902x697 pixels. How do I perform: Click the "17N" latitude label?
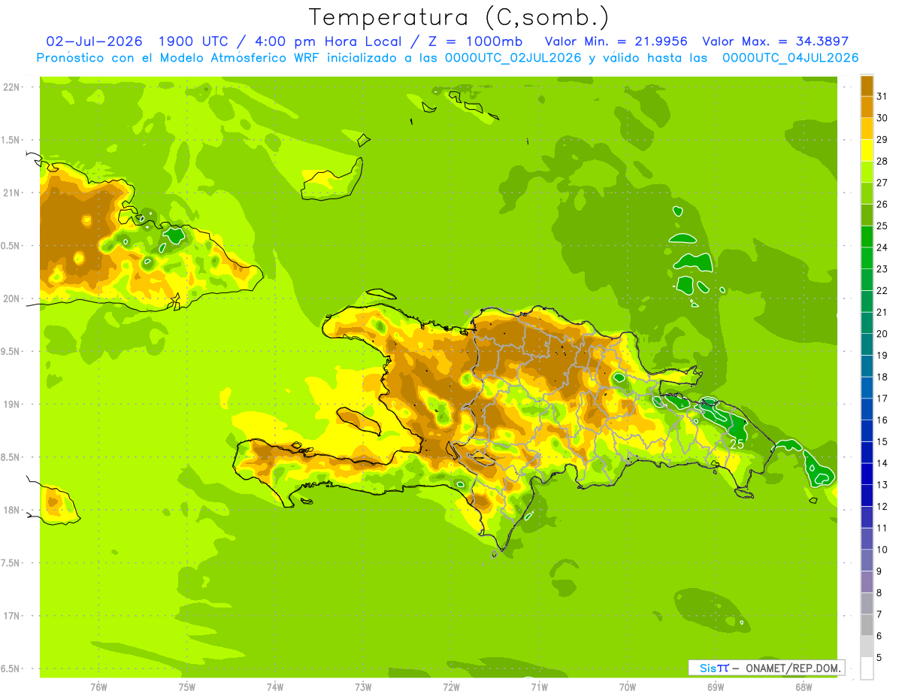[x=11, y=616]
